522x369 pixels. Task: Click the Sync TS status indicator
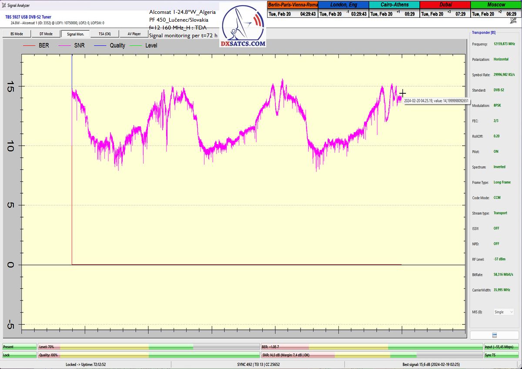tap(501, 355)
